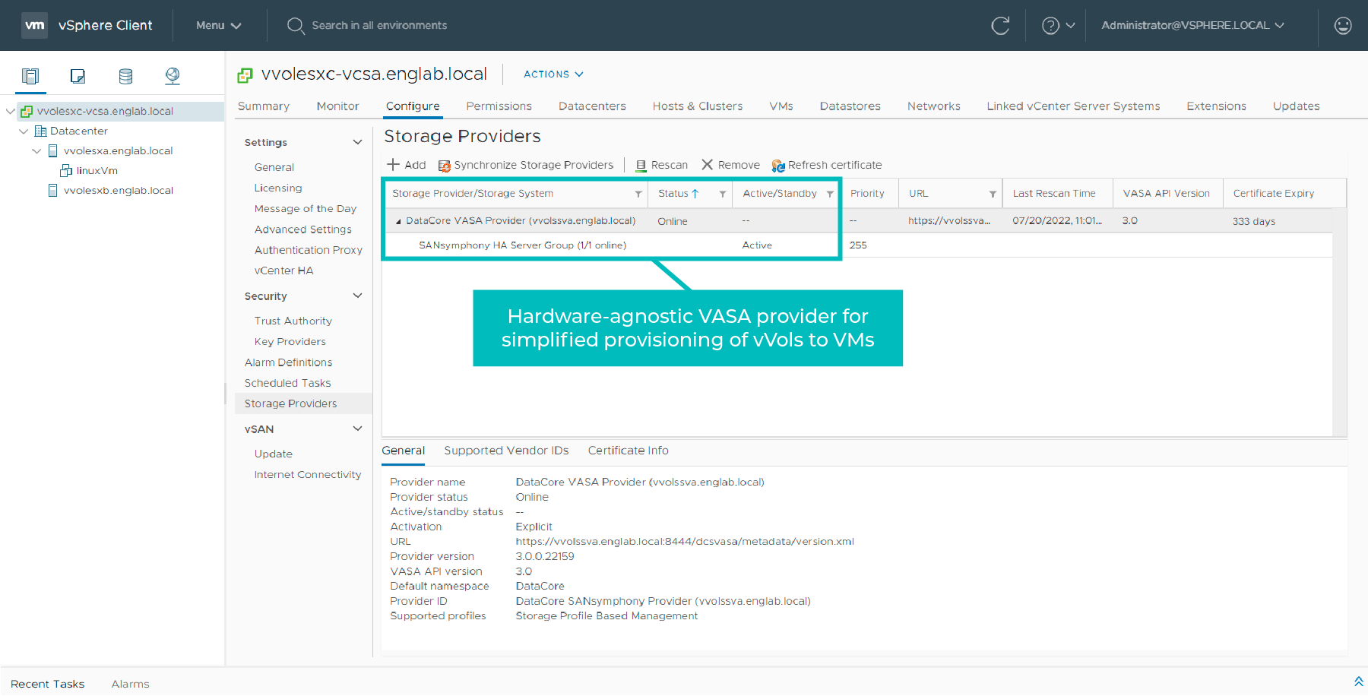The width and height of the screenshot is (1368, 696).
Task: Open the Administrator@VSPHERE.LOCAL user menu
Action: coord(1192,26)
